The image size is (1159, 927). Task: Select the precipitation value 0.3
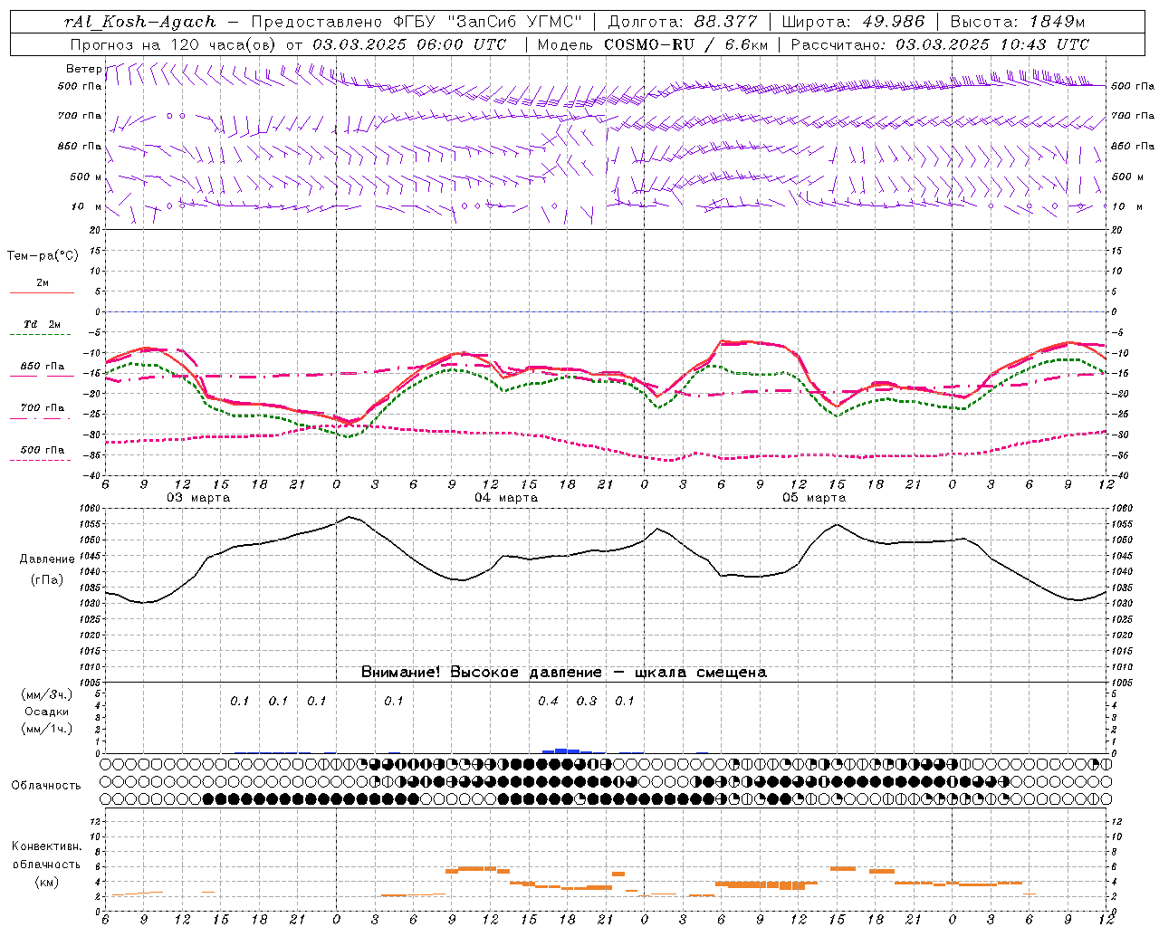click(587, 702)
